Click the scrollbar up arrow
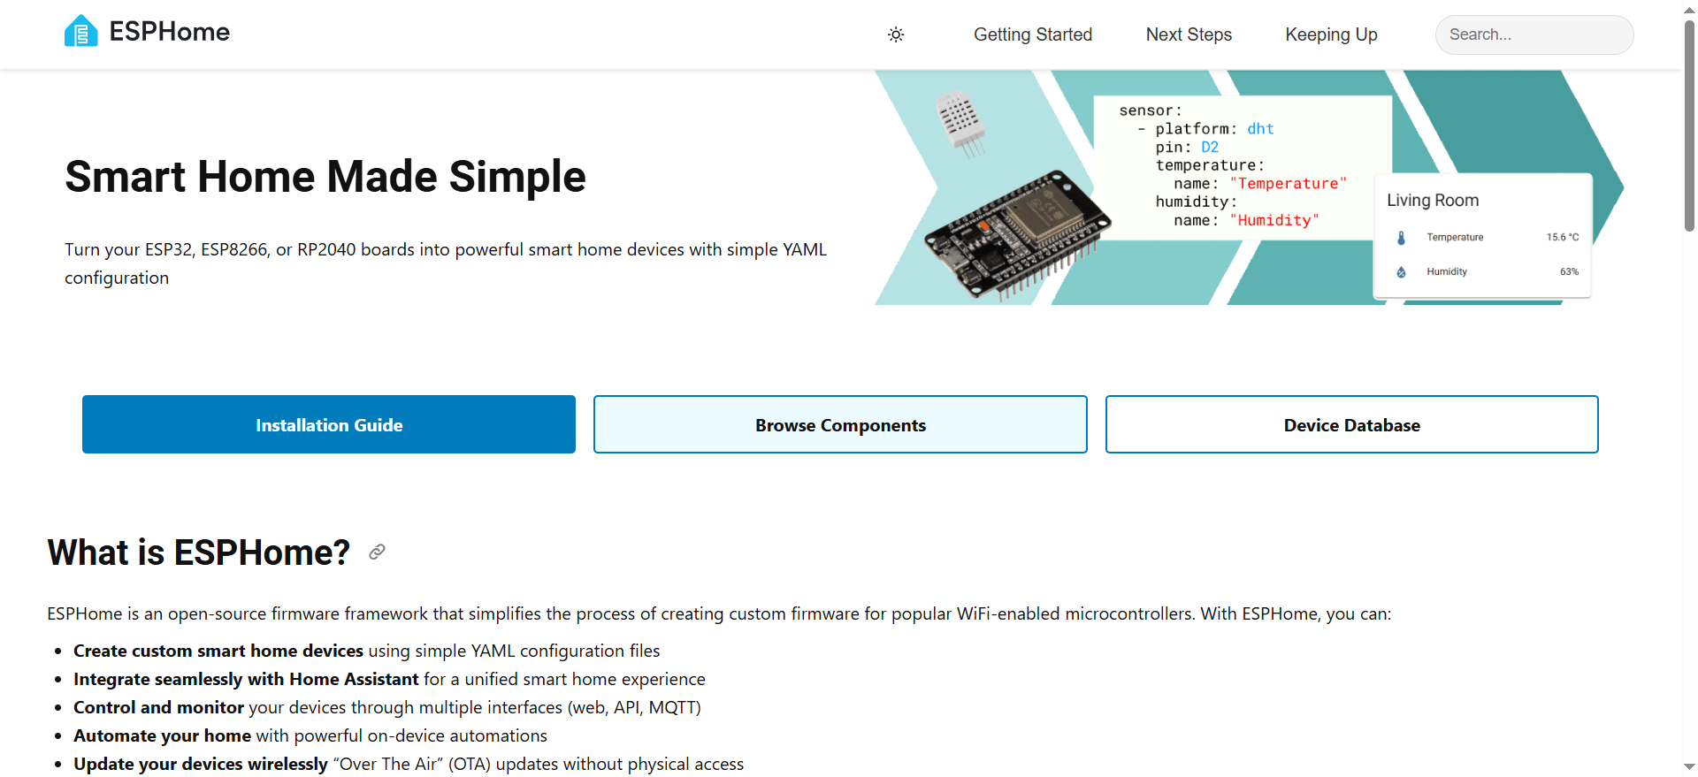1698x777 pixels. point(1689,9)
